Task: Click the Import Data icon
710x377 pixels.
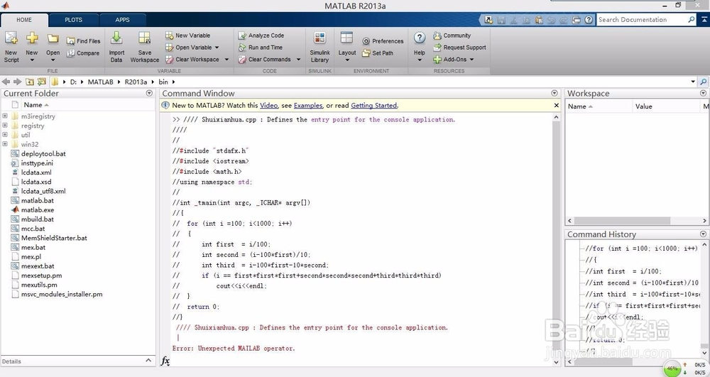Action: click(116, 38)
